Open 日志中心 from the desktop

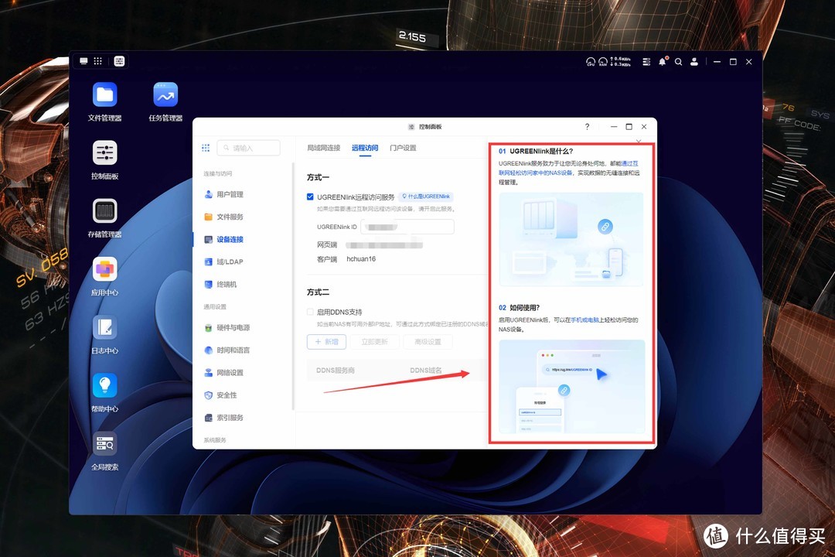(104, 327)
